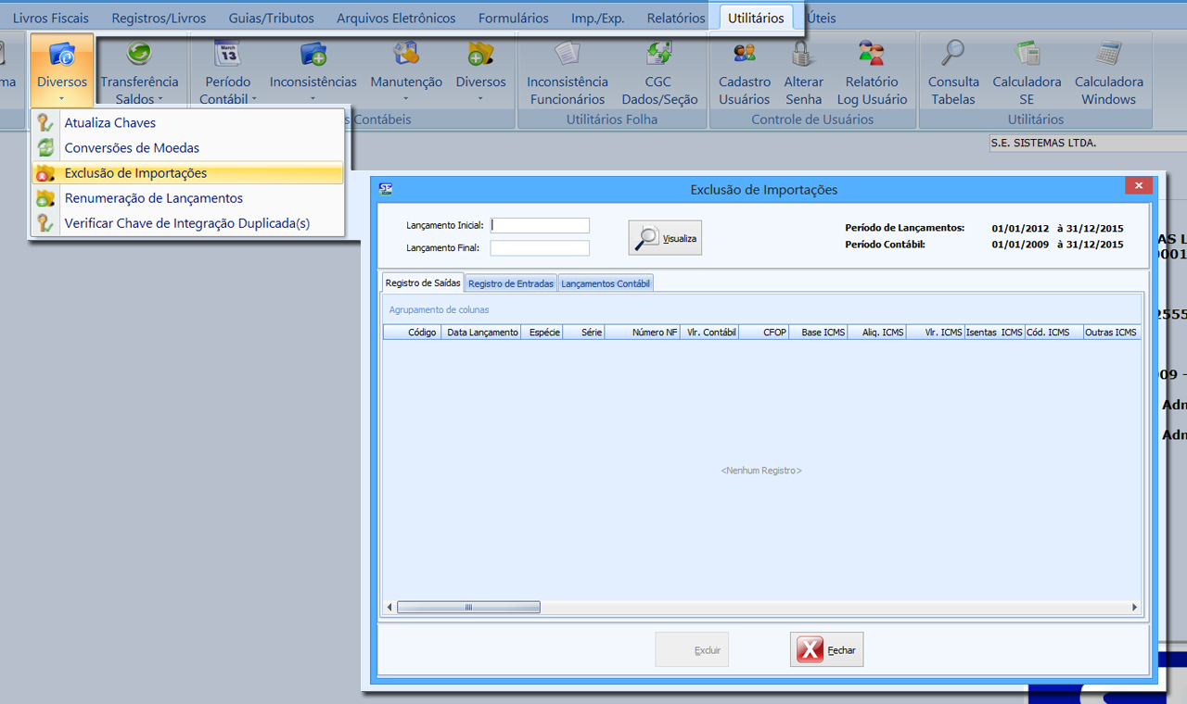The image size is (1187, 704).
Task: Open Calculadora Windows tool
Action: point(1108,55)
